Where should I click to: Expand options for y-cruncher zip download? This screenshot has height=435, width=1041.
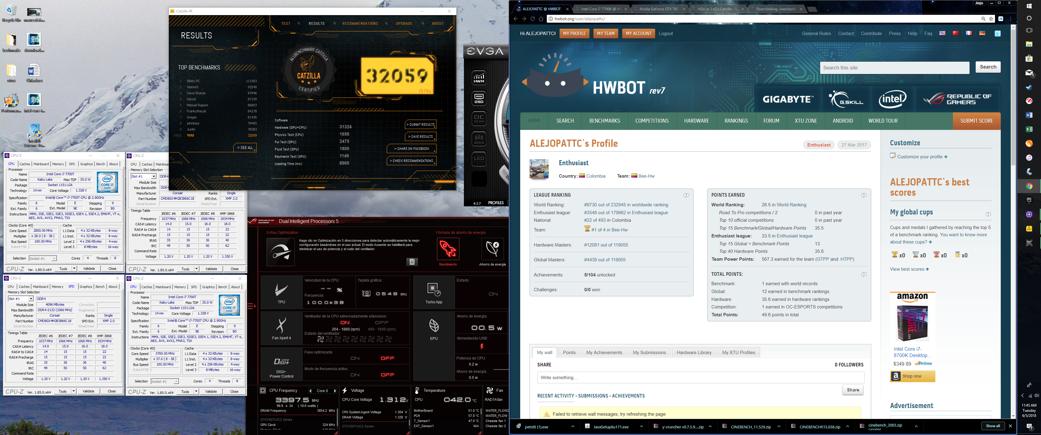coord(710,427)
